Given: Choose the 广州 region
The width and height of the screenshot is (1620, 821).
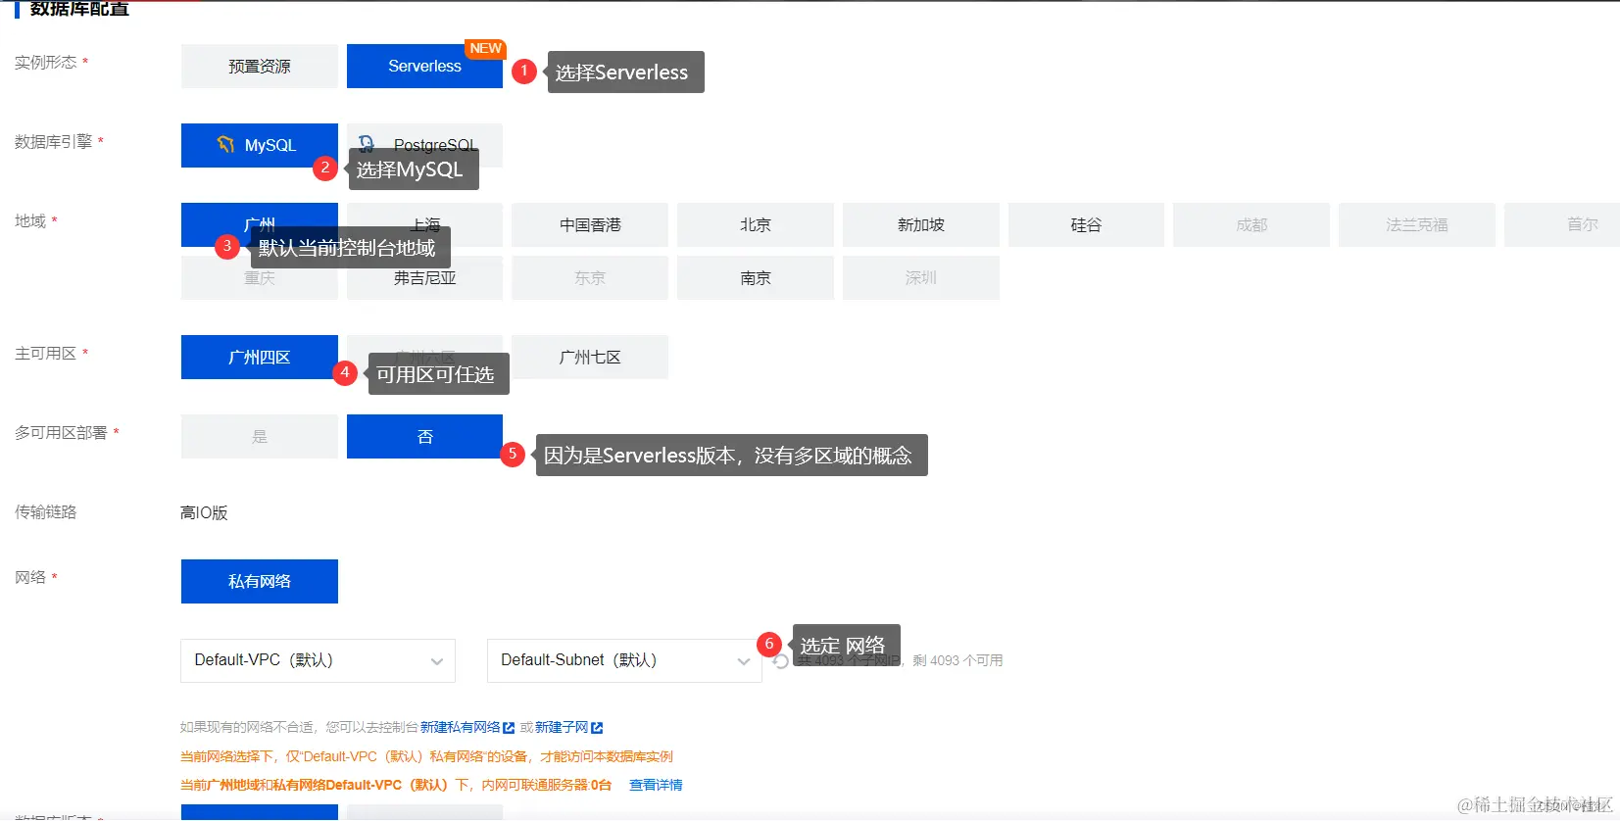Looking at the screenshot, I should (x=260, y=224).
